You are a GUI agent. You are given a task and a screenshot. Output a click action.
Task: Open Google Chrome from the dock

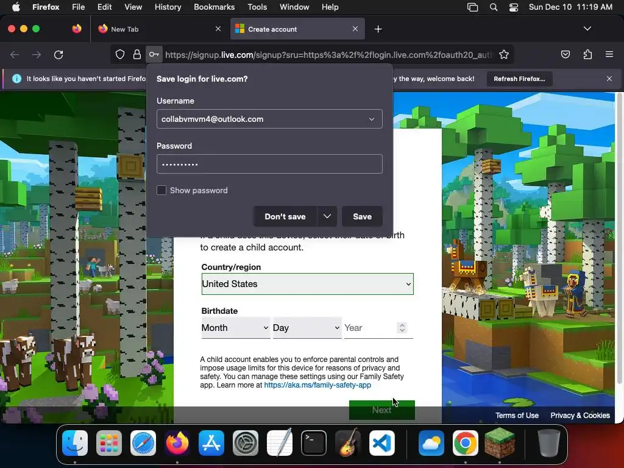[465, 443]
